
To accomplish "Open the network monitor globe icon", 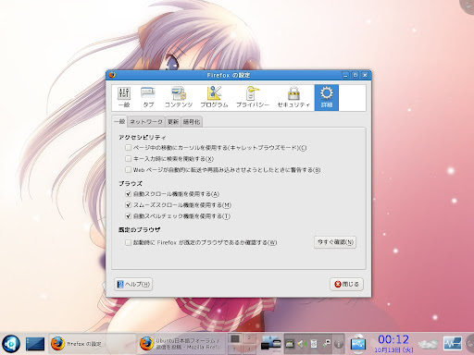I will click(x=358, y=343).
